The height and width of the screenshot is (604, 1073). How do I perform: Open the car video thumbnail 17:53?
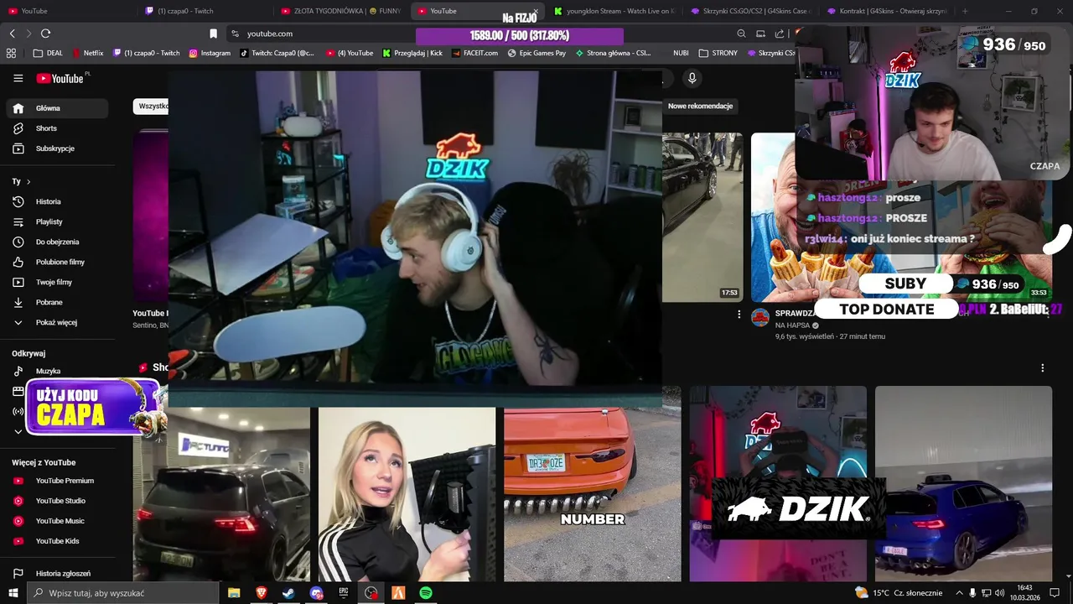702,217
